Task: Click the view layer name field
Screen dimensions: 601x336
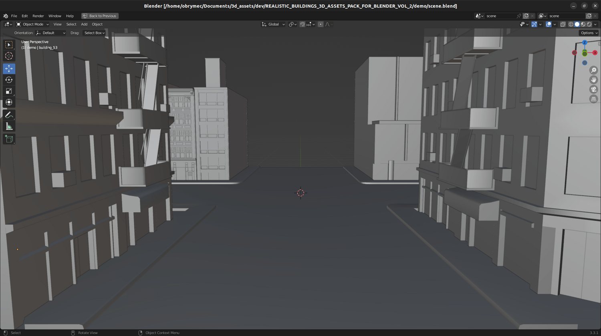Action: click(567, 16)
